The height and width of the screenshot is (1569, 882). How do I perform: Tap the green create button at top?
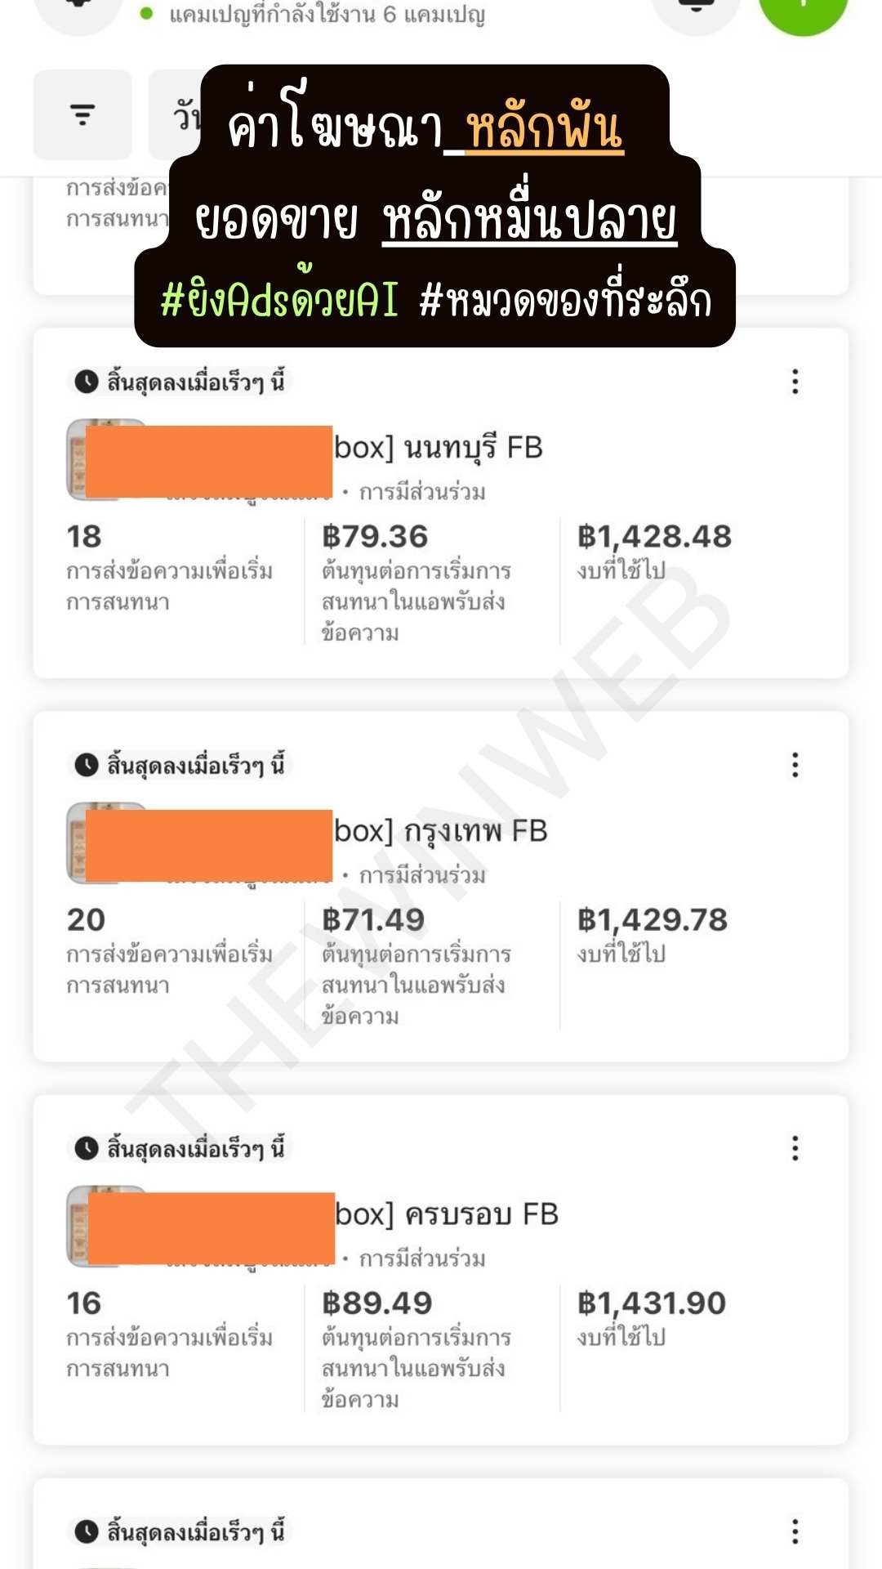coord(804,8)
